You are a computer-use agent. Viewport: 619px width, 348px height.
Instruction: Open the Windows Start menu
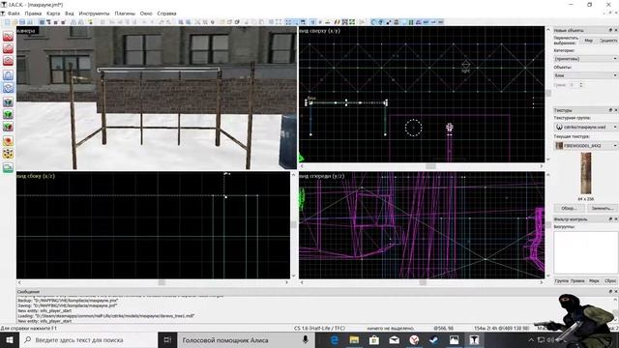click(x=10, y=339)
